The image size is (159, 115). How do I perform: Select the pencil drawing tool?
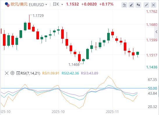point(131,5)
